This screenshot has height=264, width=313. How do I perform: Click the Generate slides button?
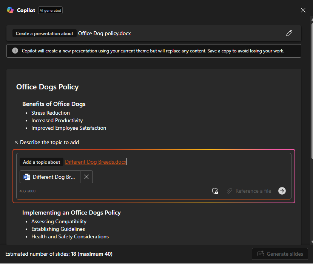[x=280, y=254]
